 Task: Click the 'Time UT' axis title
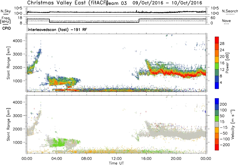(x=116, y=163)
